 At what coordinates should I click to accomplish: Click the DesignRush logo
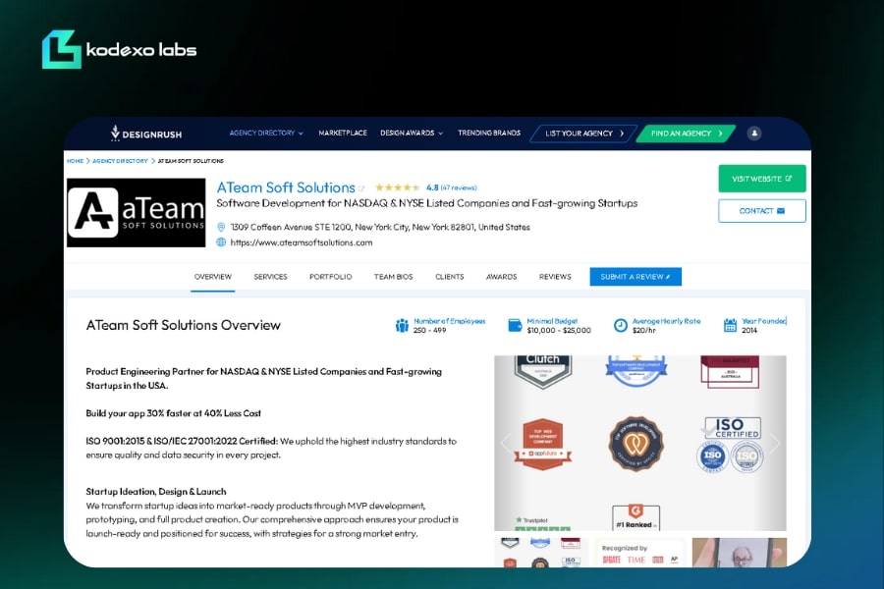click(x=146, y=134)
